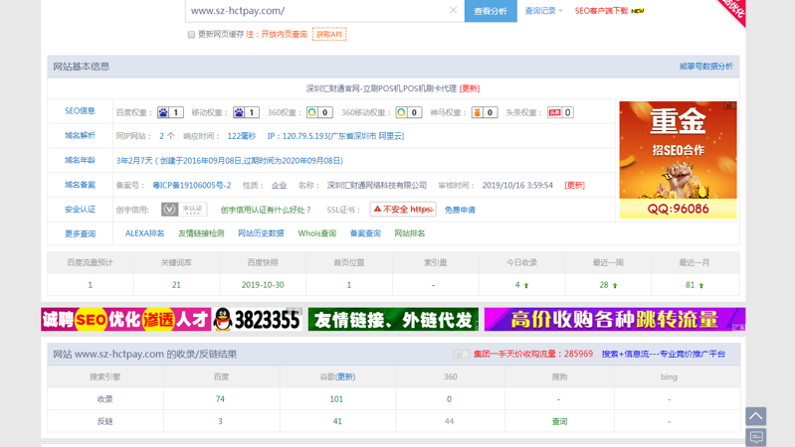Open the ICP record 粤ICP备19106005号-2

[192, 186]
